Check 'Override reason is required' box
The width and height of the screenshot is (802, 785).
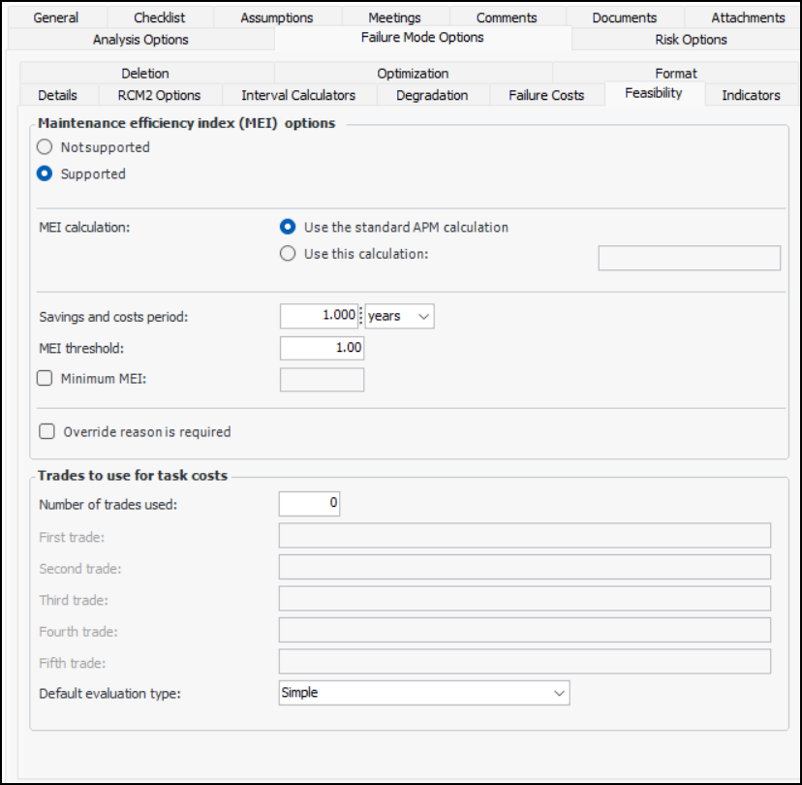pyautogui.click(x=46, y=432)
